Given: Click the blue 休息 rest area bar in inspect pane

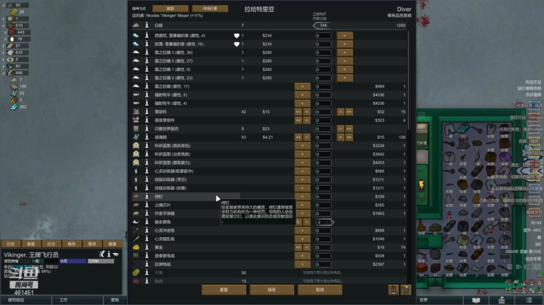Looking at the screenshot, I should point(73,261).
